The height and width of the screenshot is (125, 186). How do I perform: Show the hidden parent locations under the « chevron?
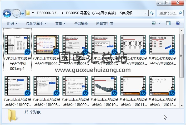(33, 13)
